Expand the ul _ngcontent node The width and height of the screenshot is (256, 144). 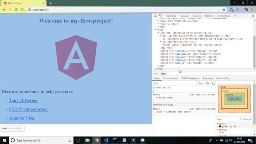160,42
